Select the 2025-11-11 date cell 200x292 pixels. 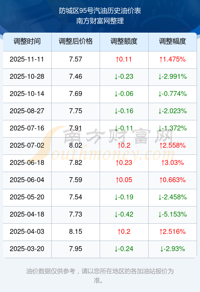click(27, 59)
